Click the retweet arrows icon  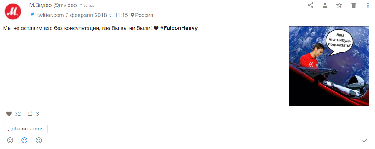coord(30,114)
